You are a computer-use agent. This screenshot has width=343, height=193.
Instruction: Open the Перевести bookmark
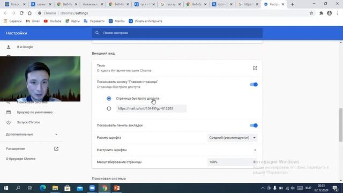[94, 21]
